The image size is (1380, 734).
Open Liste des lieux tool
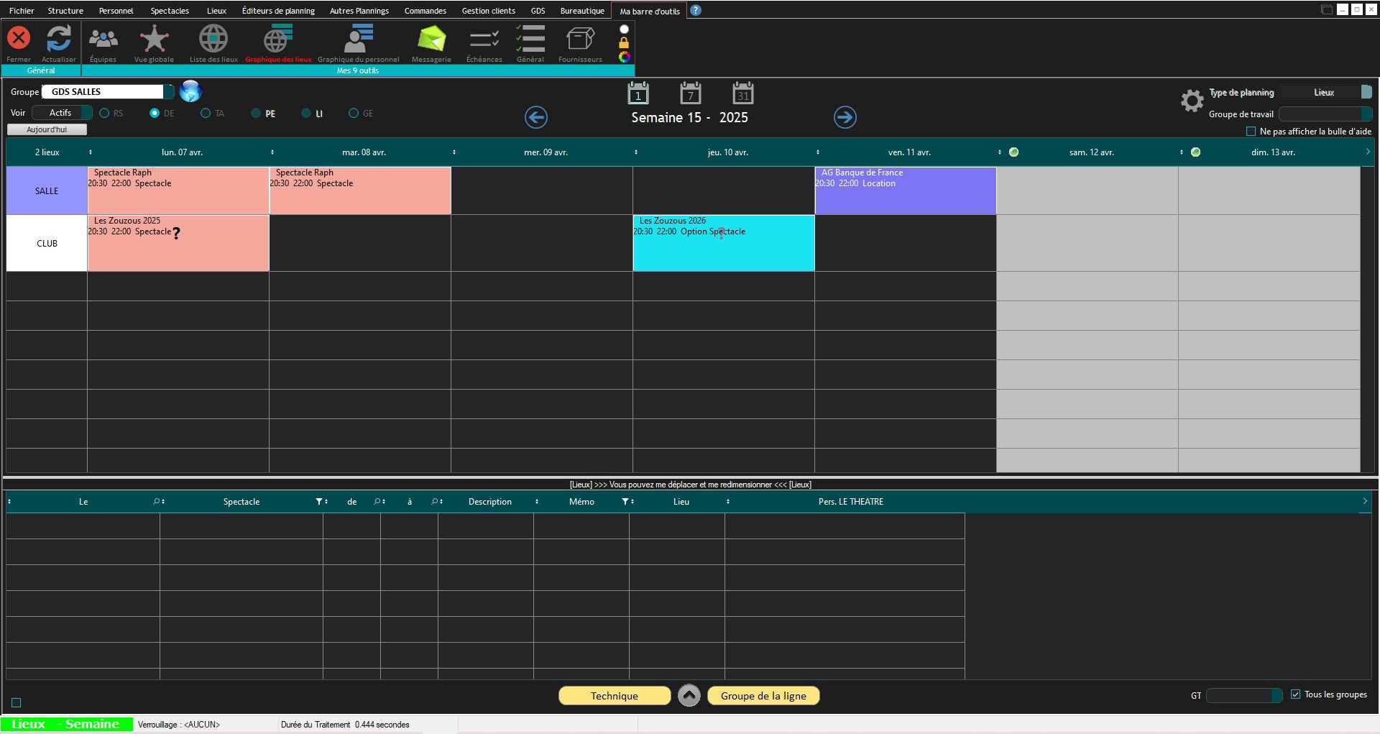pos(213,39)
